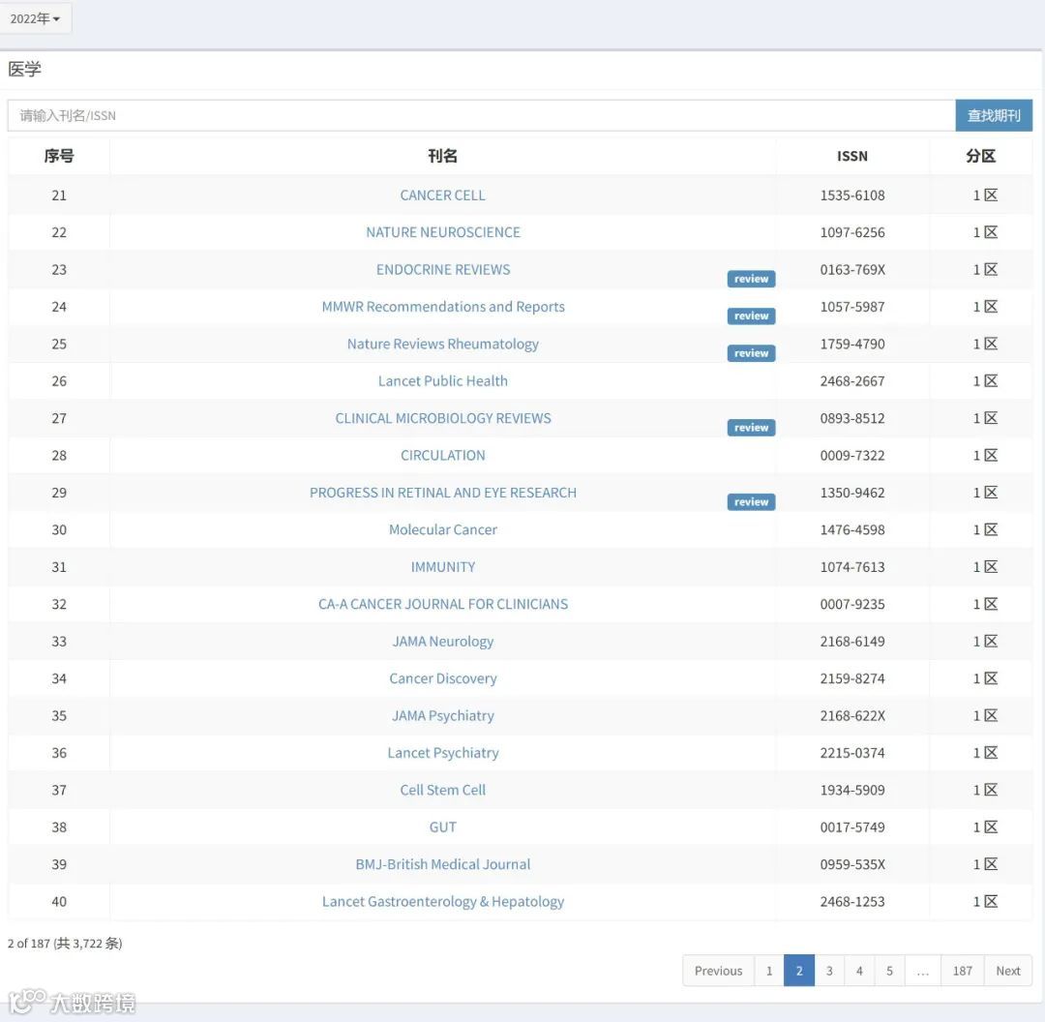Open the Cell Stem Cell link
The height and width of the screenshot is (1022, 1045).
442,790
